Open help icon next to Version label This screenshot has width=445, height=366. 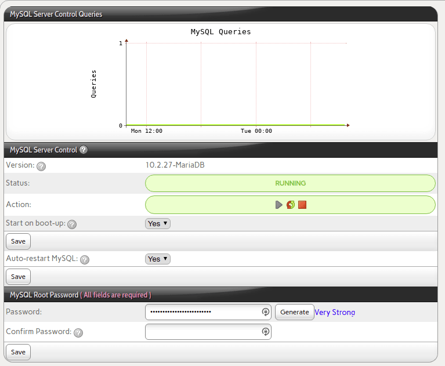pyautogui.click(x=41, y=166)
